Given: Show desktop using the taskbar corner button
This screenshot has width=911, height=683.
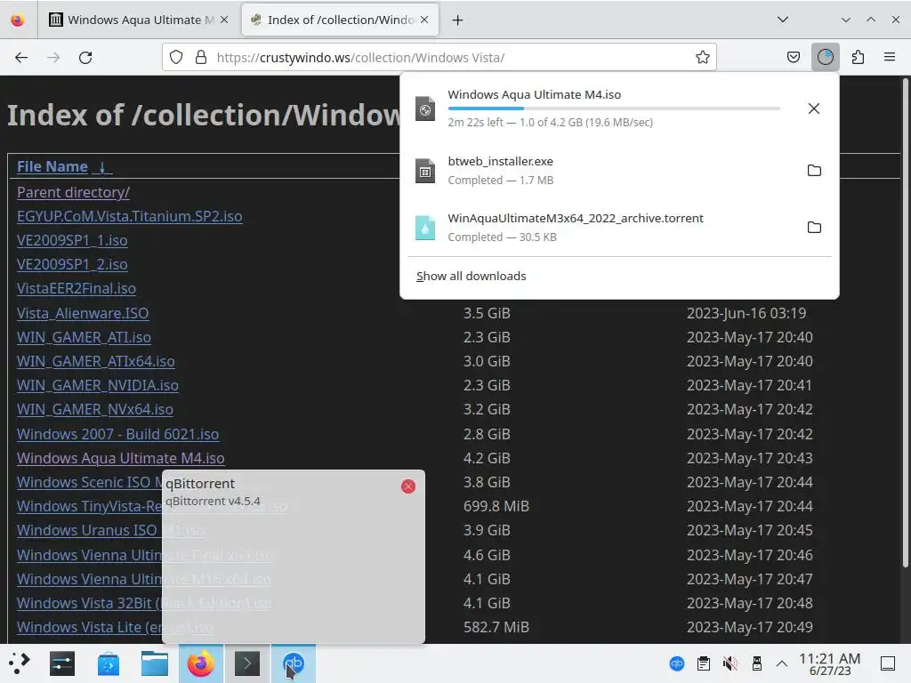Looking at the screenshot, I should (x=888, y=663).
